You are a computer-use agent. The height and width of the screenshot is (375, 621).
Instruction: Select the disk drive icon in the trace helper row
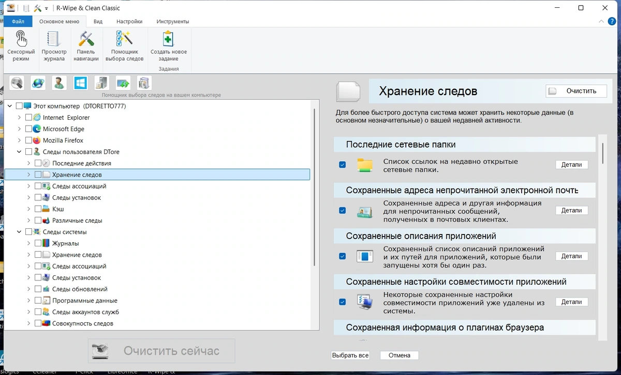pyautogui.click(x=17, y=83)
